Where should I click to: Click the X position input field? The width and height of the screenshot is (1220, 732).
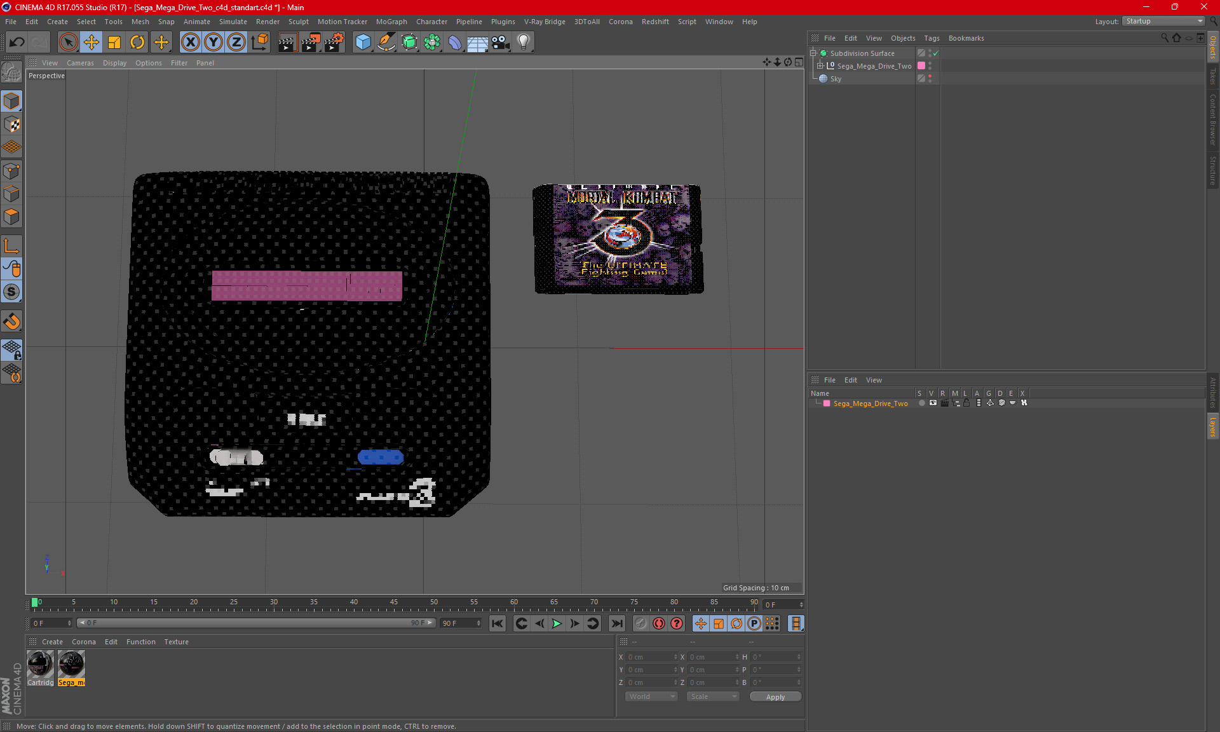pos(651,657)
